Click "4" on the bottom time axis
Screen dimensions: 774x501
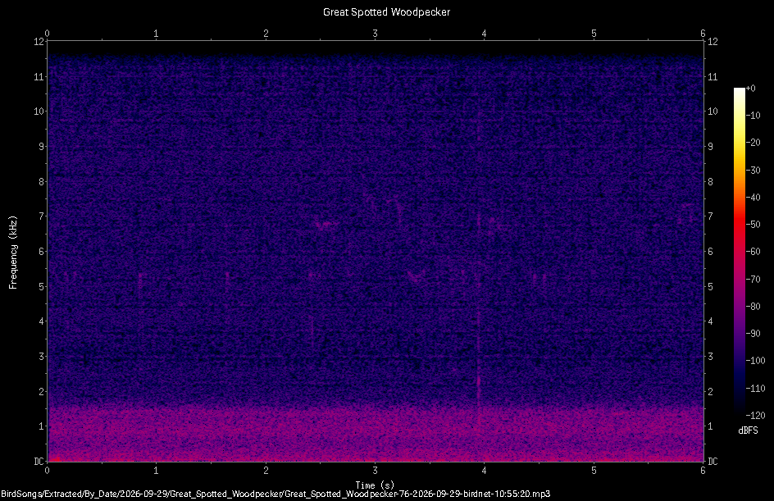(x=485, y=471)
